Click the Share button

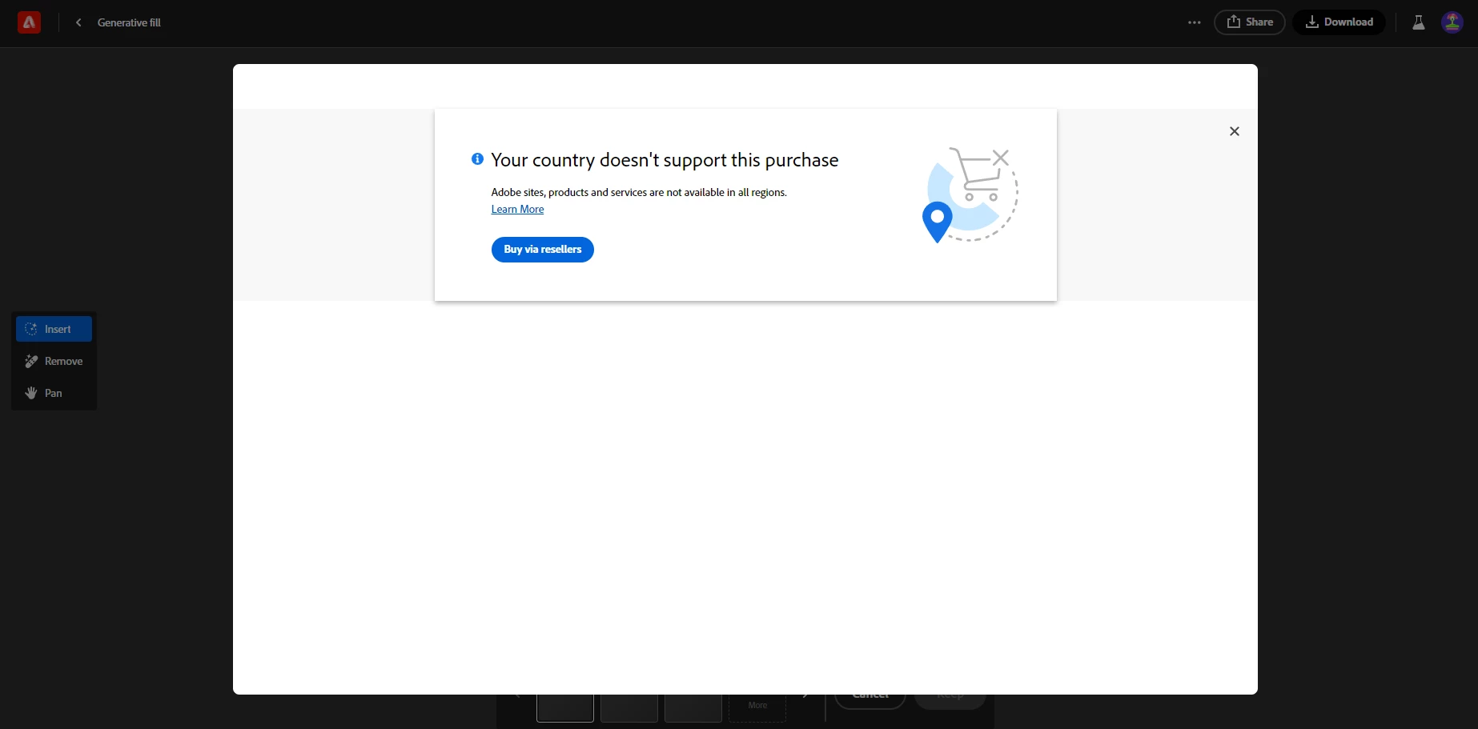tap(1249, 22)
